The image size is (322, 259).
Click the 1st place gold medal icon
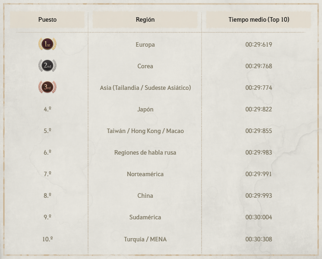click(47, 44)
